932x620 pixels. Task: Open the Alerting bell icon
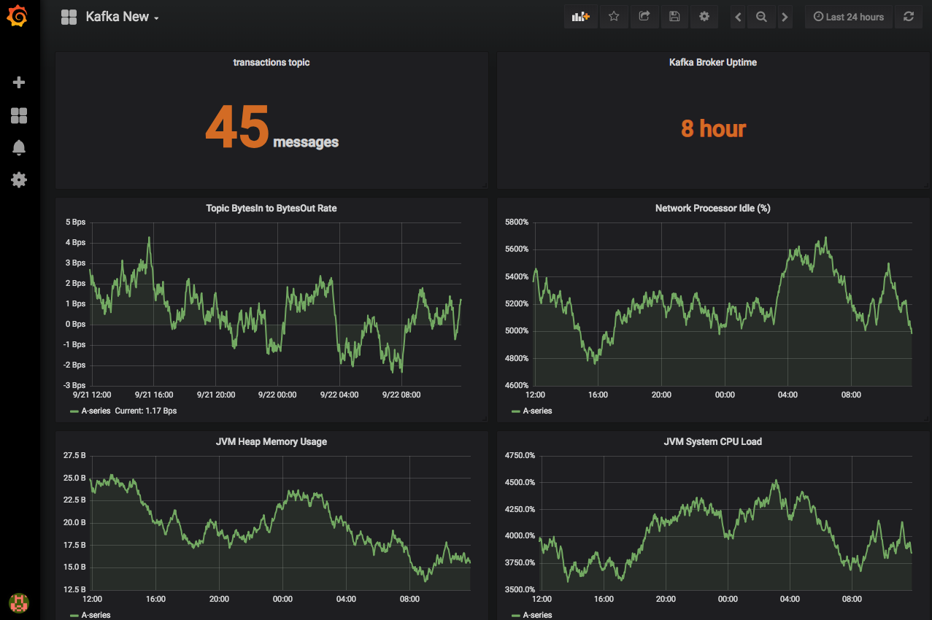[19, 147]
